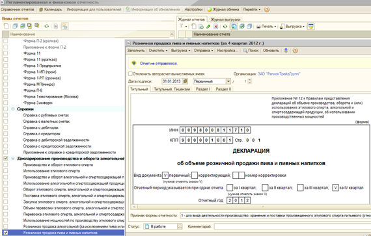
Task: Open the Первичный dropdown arrow
Action: 228,81
